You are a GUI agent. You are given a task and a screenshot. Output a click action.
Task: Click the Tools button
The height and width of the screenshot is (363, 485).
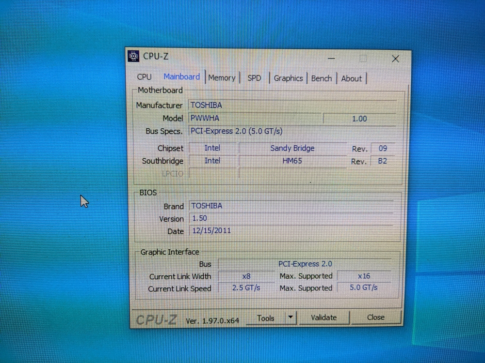(266, 318)
